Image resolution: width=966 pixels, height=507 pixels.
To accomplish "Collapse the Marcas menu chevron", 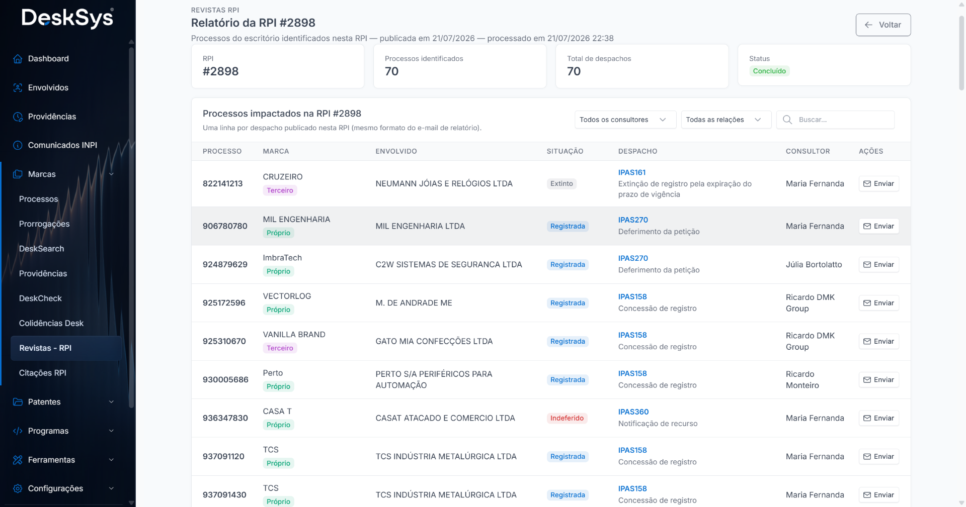I will pos(111,174).
